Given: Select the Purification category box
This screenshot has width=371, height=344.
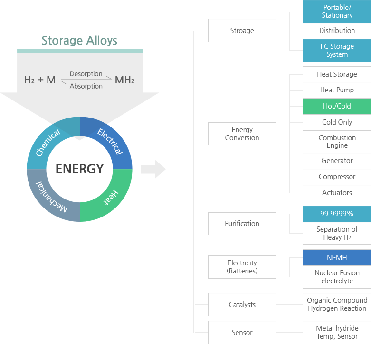Looking at the screenshot, I should [242, 224].
